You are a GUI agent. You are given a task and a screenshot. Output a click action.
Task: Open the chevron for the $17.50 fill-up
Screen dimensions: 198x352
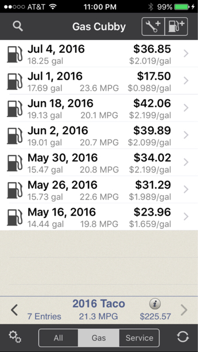[x=186, y=81]
